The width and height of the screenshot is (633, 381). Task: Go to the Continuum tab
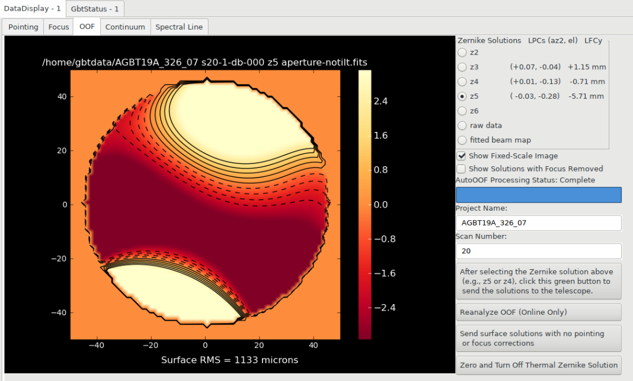click(x=125, y=27)
